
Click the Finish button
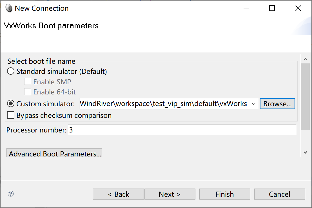point(224,194)
